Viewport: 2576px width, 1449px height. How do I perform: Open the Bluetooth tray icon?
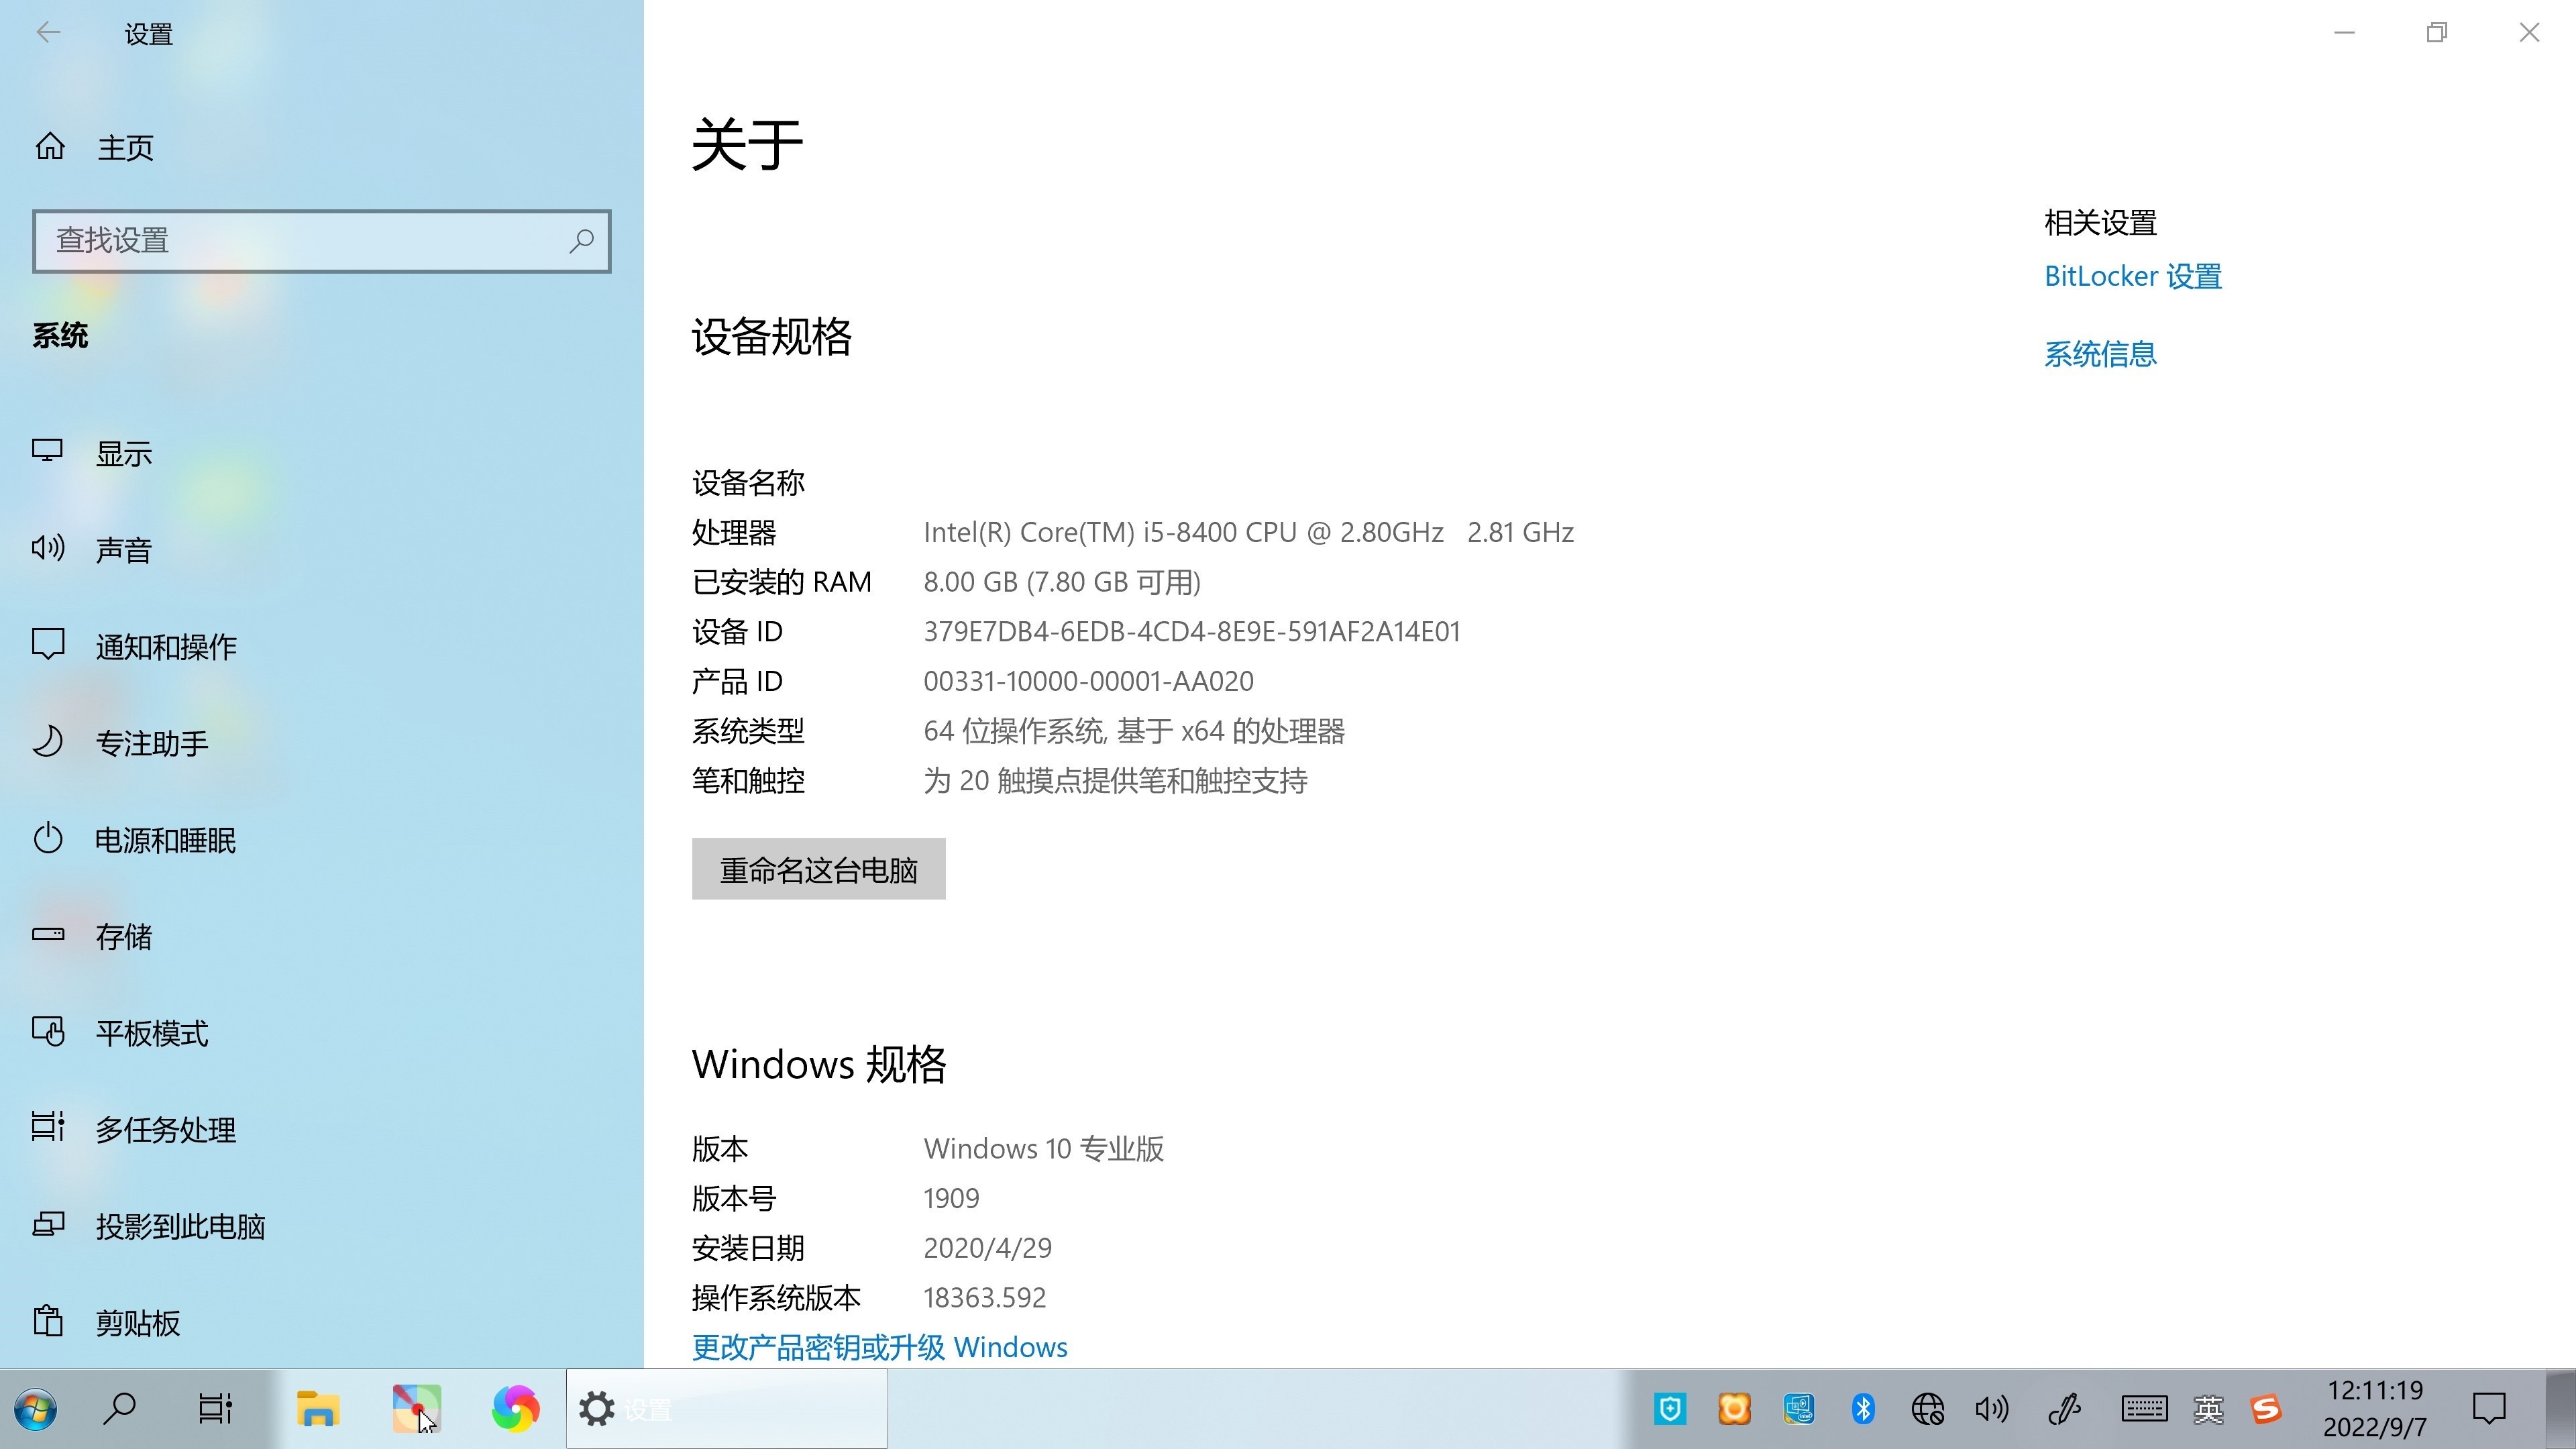(x=1862, y=1410)
